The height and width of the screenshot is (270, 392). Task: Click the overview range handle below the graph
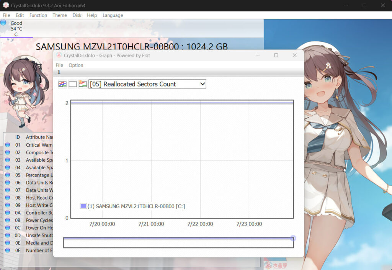(293, 238)
